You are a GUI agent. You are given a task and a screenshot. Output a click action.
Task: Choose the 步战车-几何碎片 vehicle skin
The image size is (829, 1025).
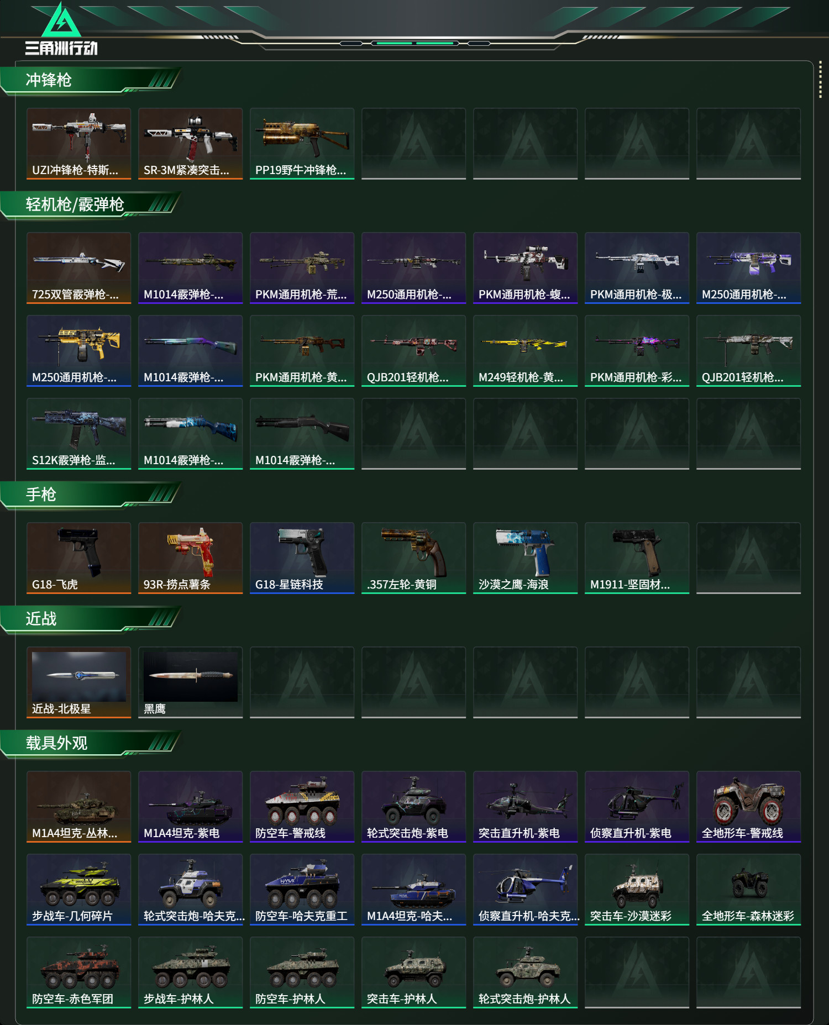[x=79, y=890]
